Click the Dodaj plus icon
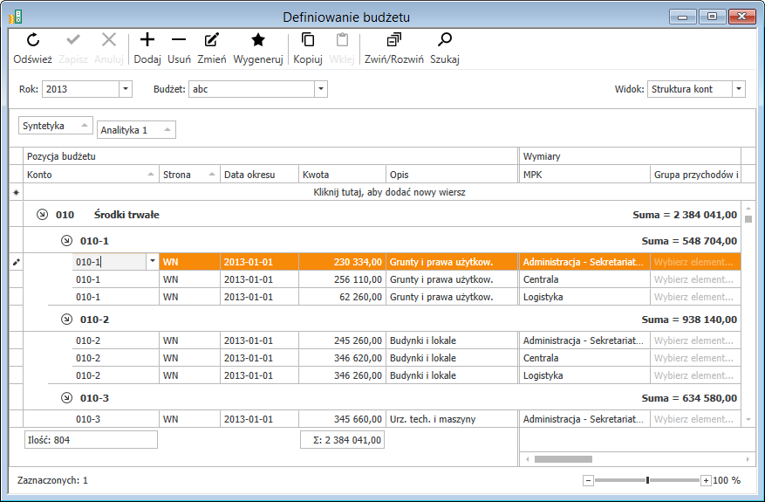This screenshot has height=502, width=765. (147, 40)
